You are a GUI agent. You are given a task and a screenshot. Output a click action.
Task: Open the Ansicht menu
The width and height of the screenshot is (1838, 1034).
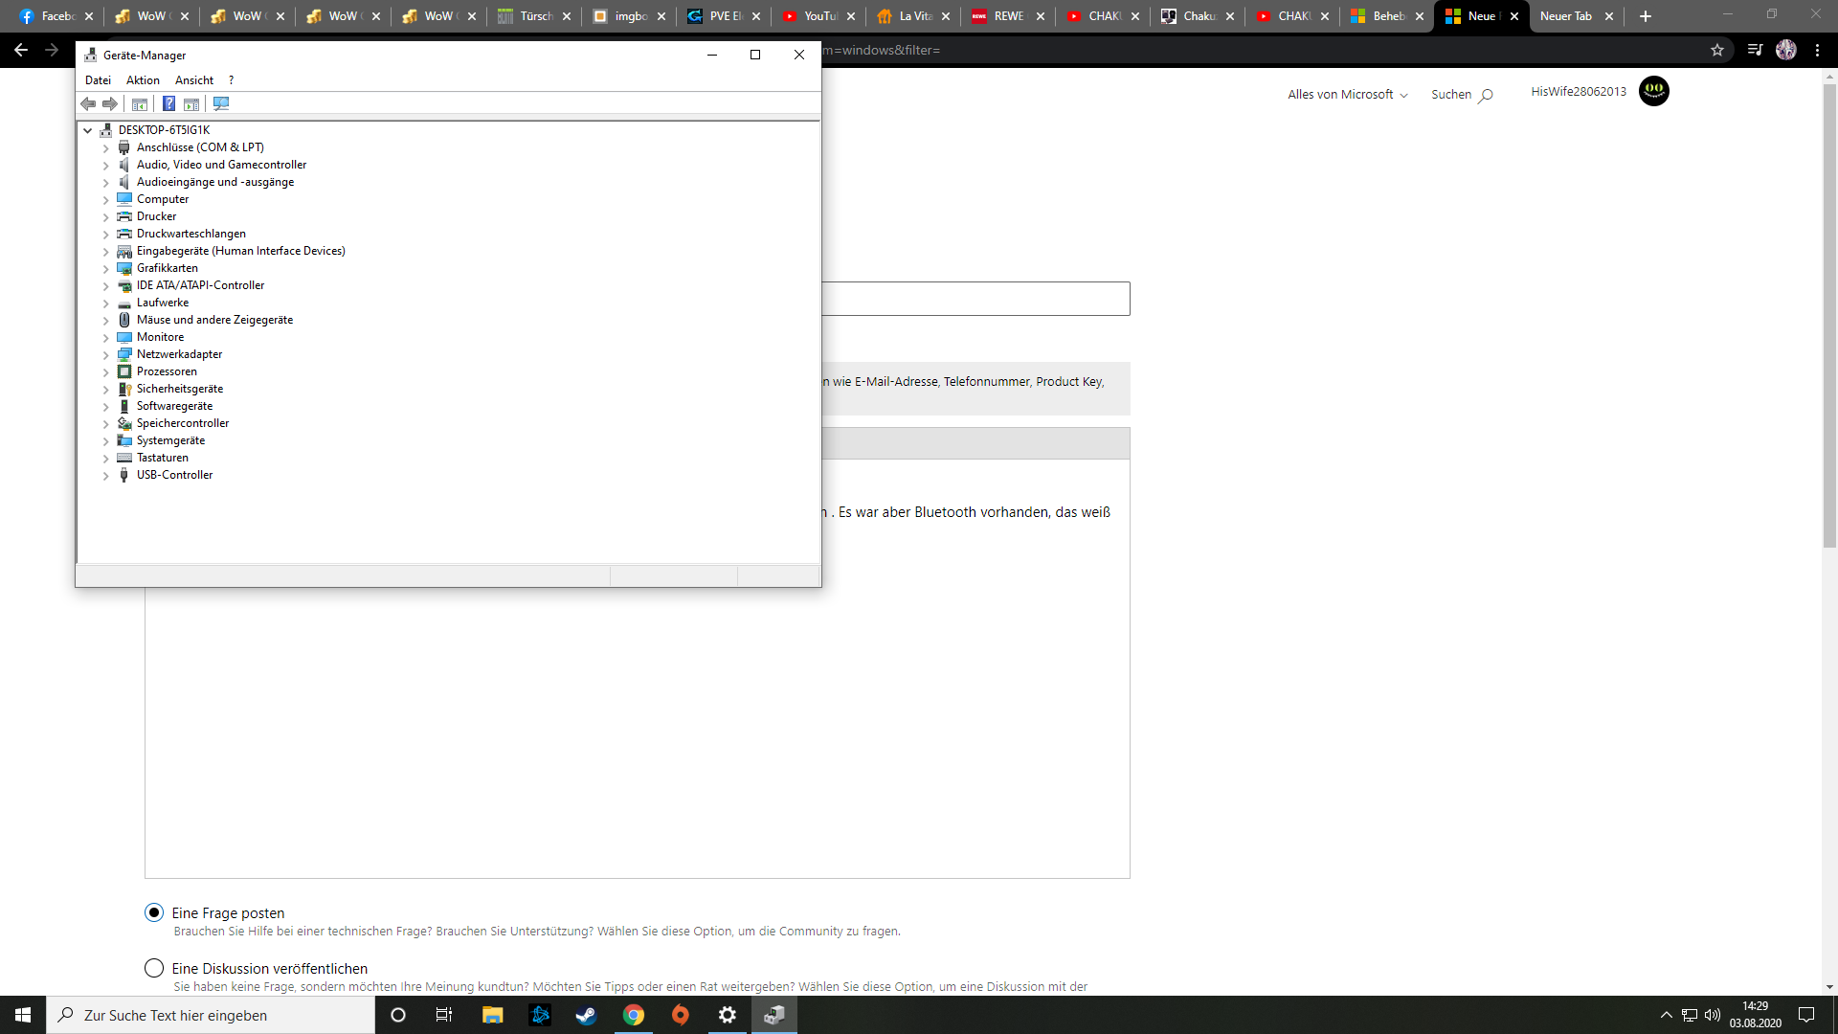tap(194, 80)
